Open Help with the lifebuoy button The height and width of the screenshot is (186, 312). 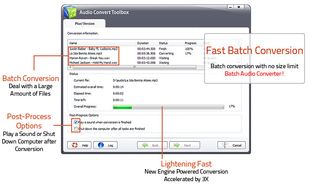(x=79, y=145)
